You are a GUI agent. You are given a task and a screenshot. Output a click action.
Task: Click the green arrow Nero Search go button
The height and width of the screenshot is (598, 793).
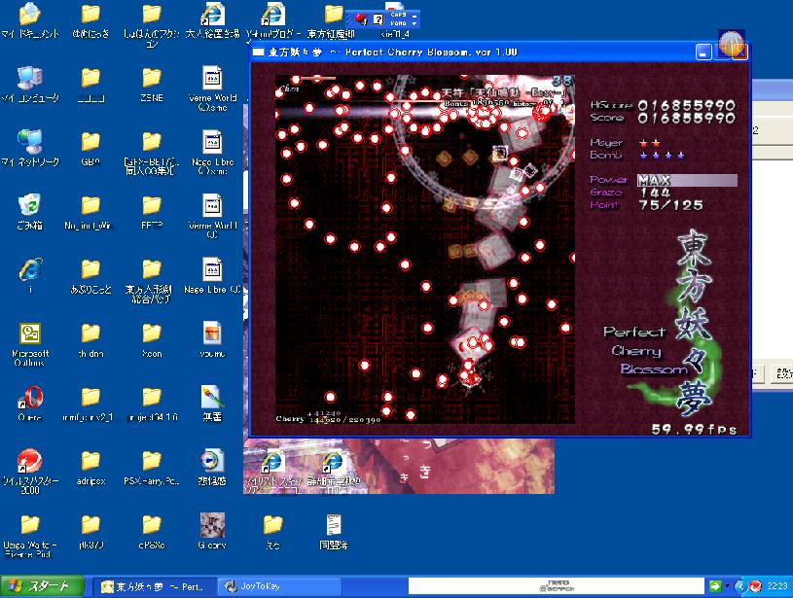tap(715, 586)
